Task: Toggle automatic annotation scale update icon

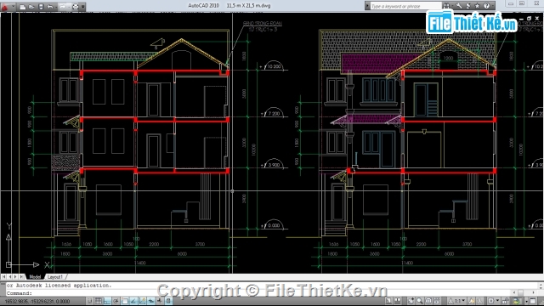Action: pyautogui.click(x=480, y=301)
